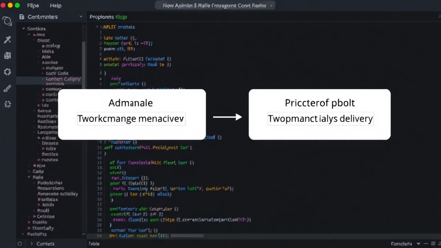Open the clipboard document icon in activity bar
Viewport: 441px width, 248px height.
(x=7, y=56)
